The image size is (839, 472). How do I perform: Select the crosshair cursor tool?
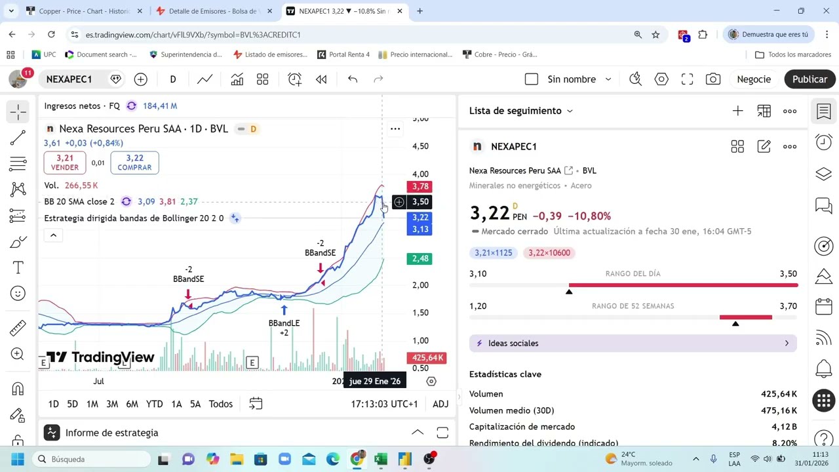point(18,111)
